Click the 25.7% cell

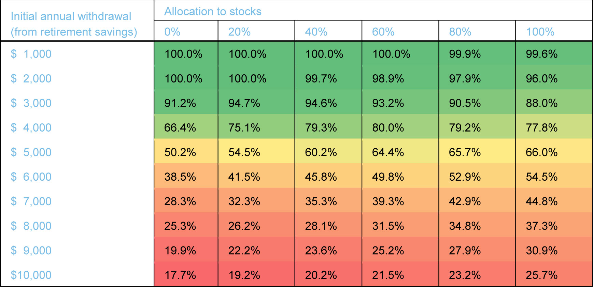coord(541,275)
